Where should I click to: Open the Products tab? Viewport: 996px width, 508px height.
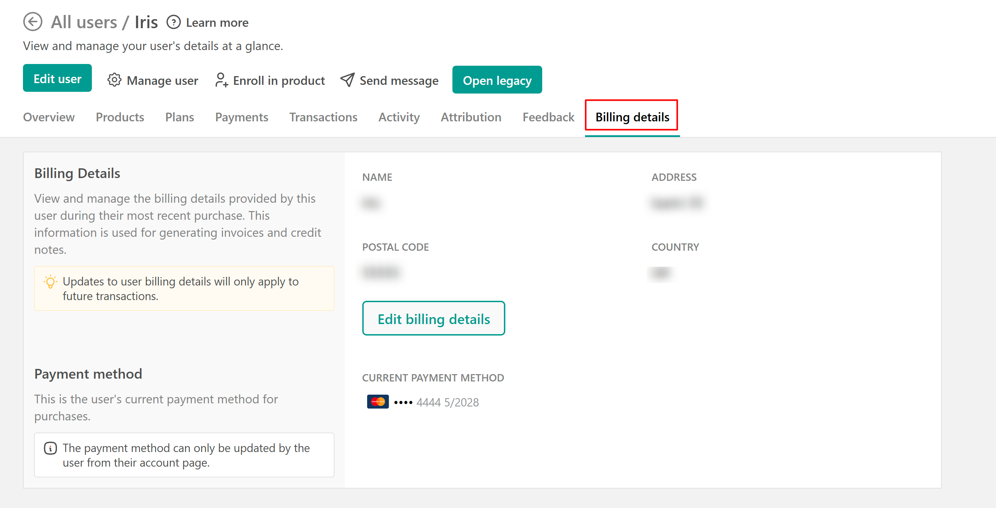[120, 117]
